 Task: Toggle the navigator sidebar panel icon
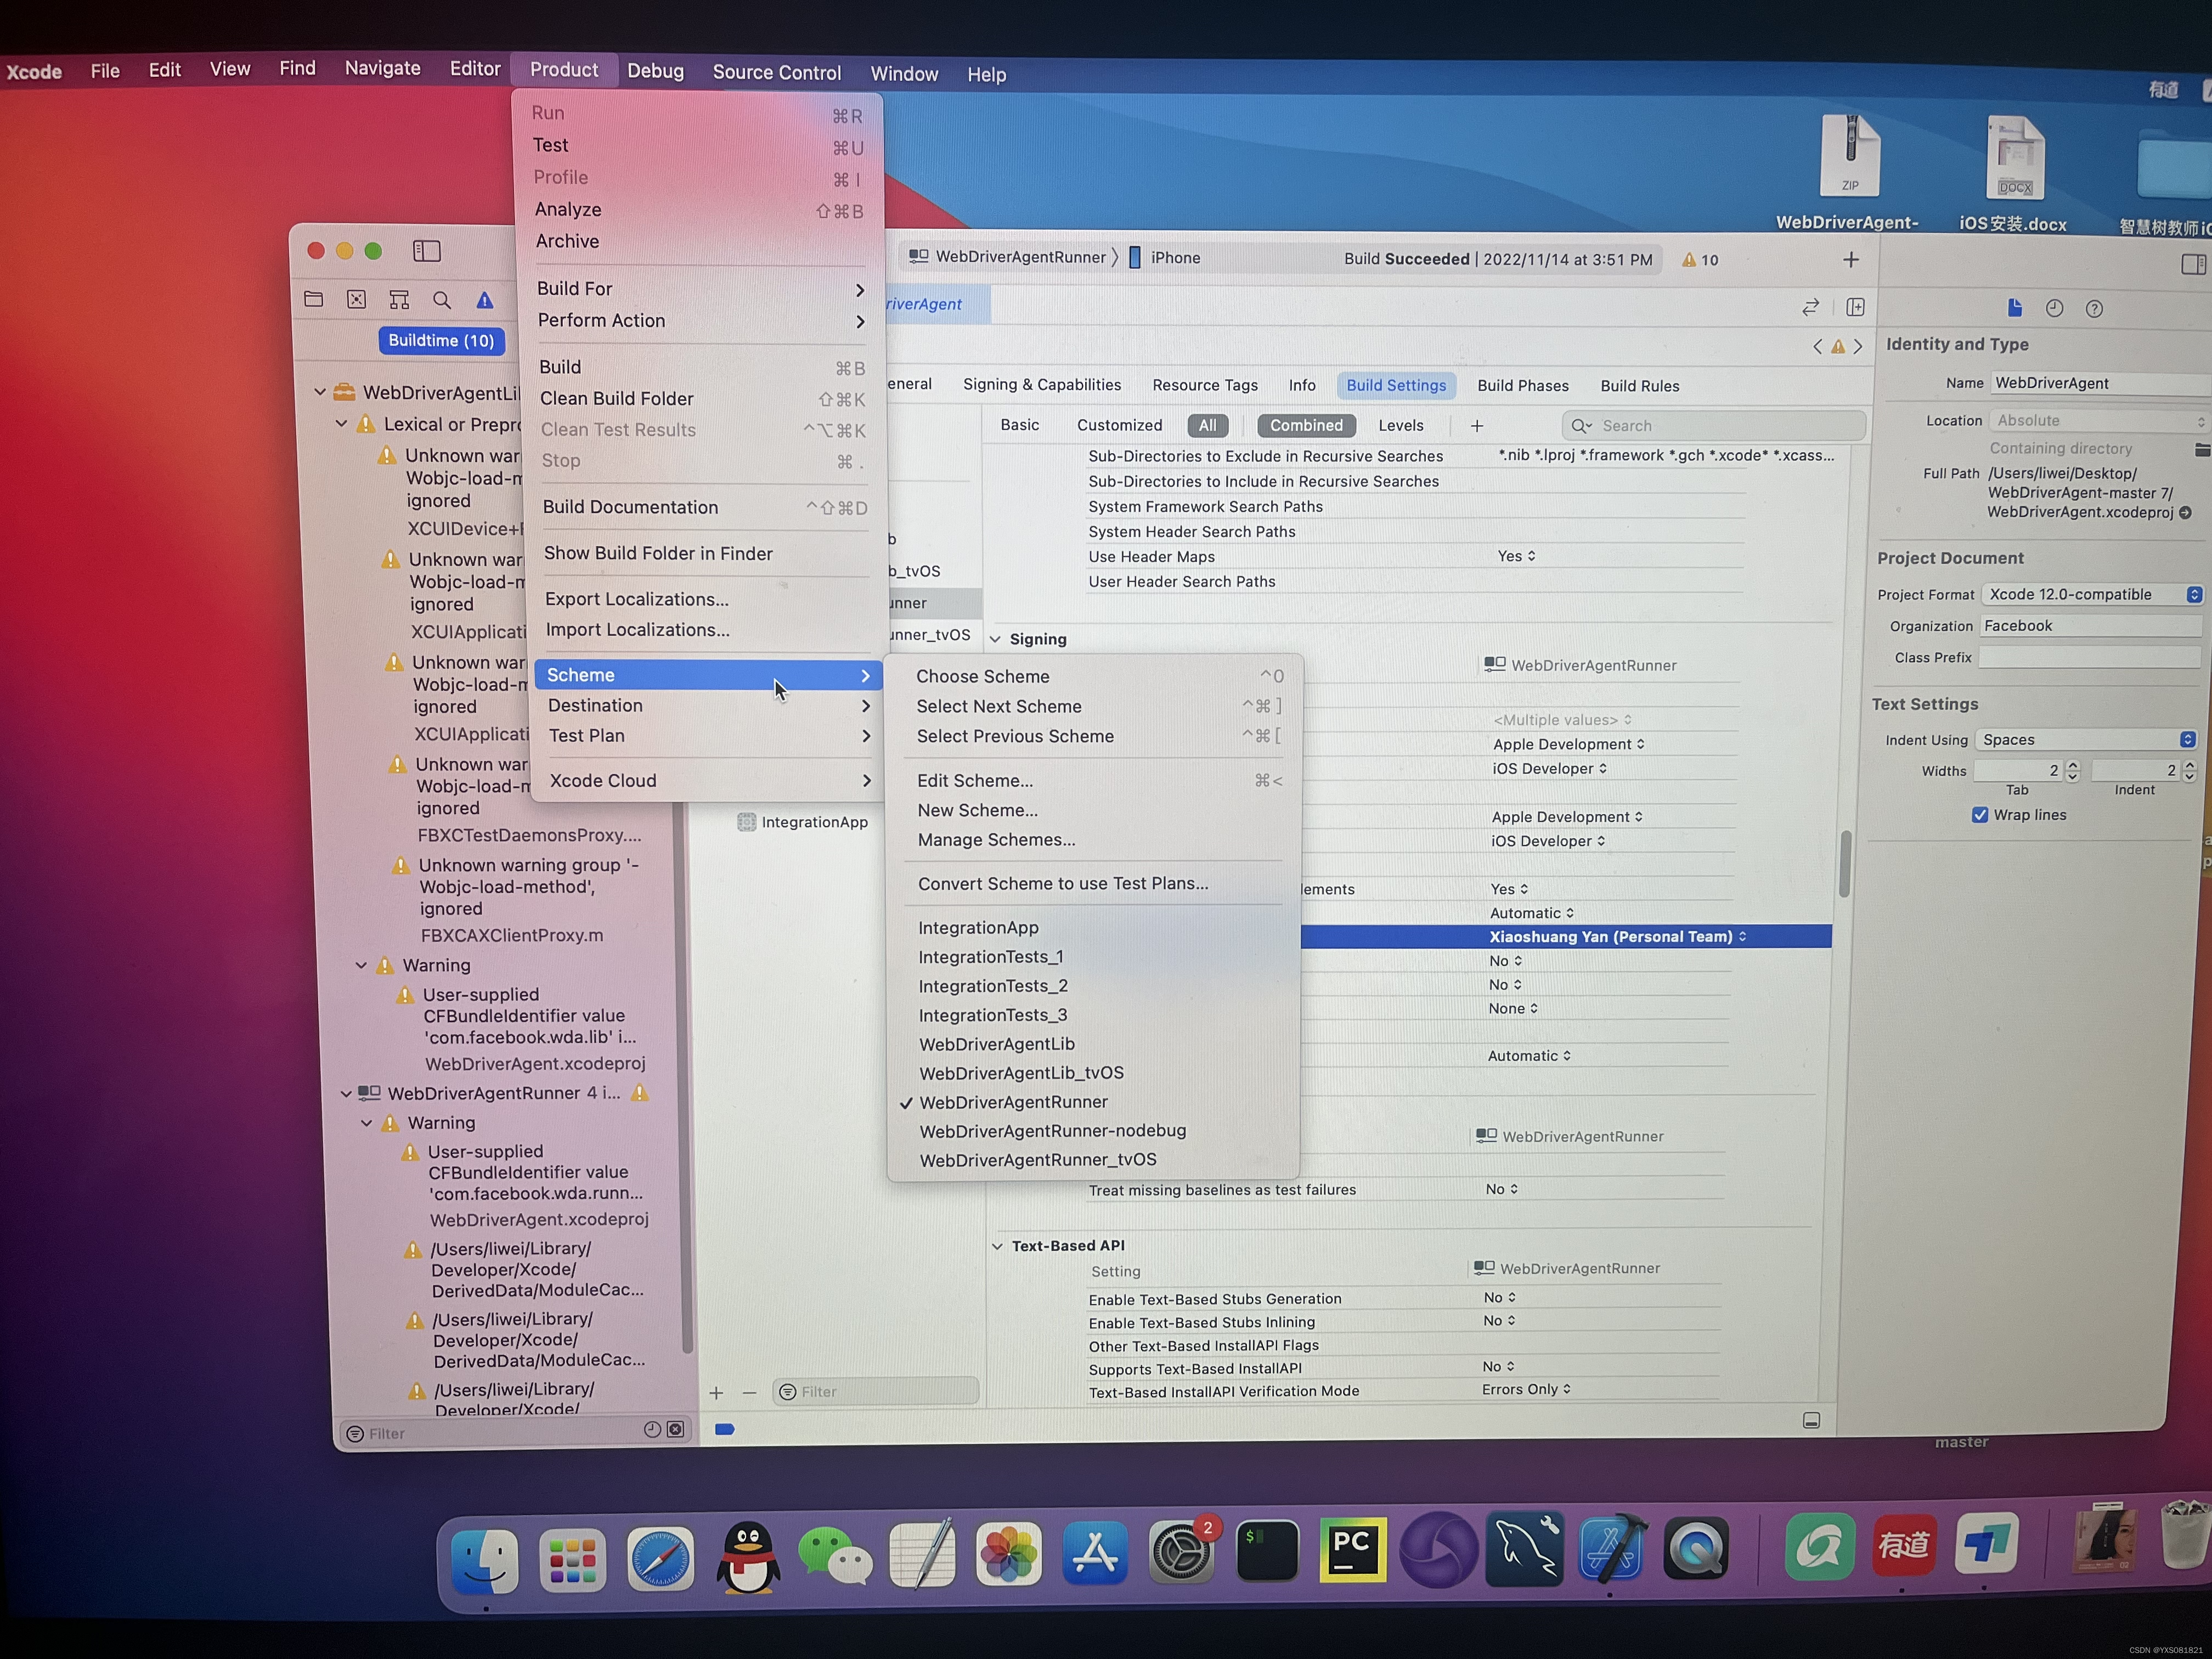pos(427,251)
